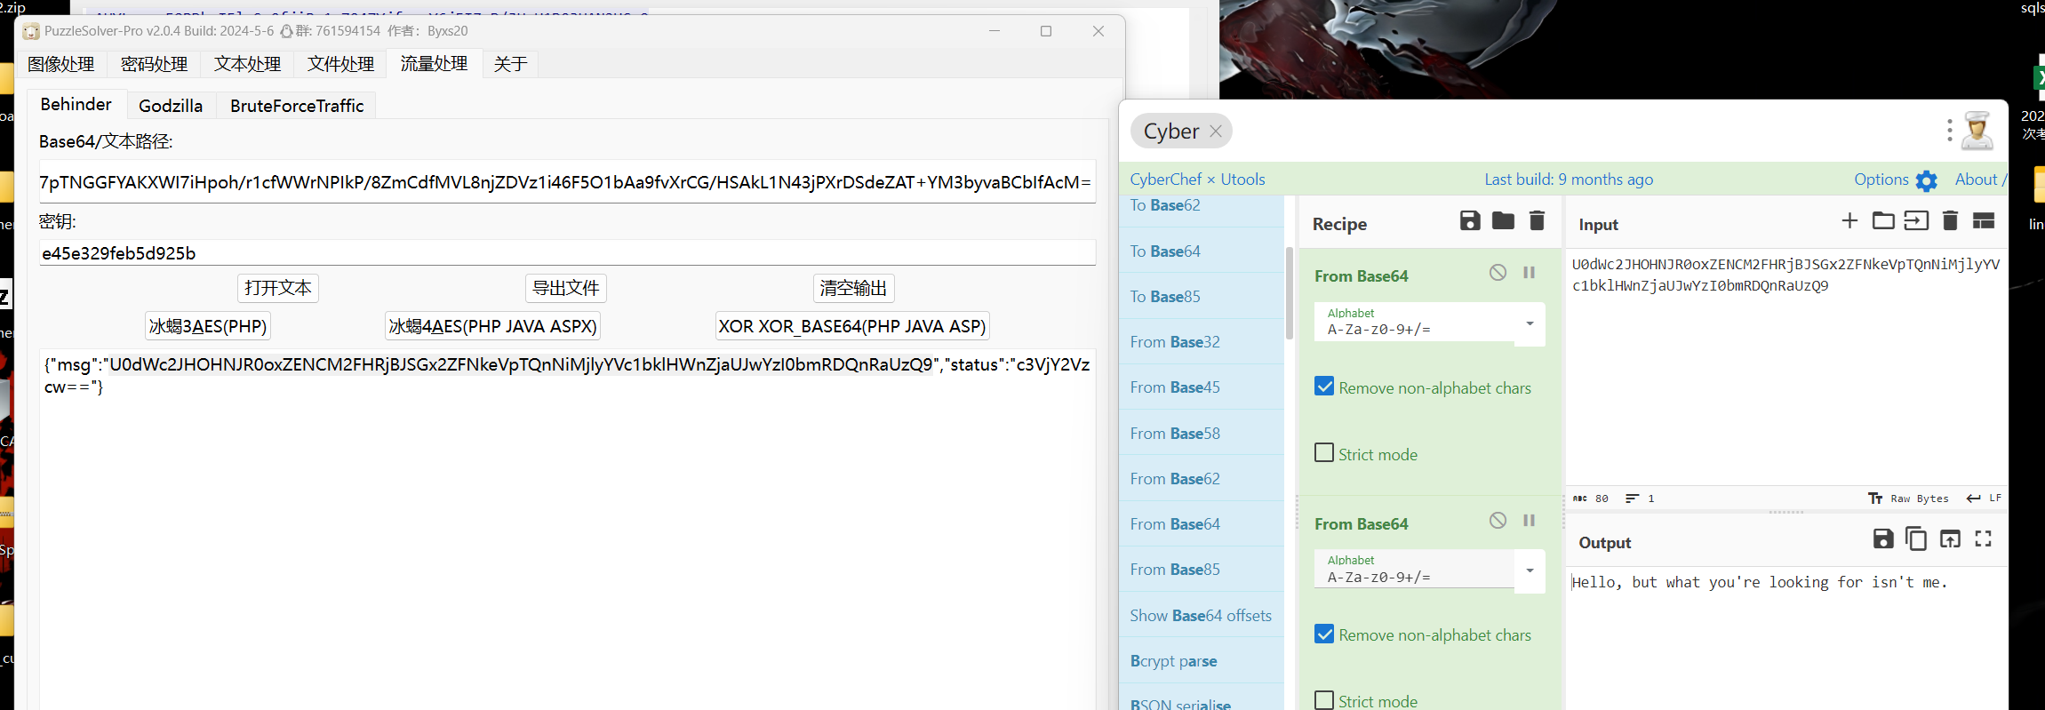
Task: Select From Base58 operation
Action: [1202, 434]
